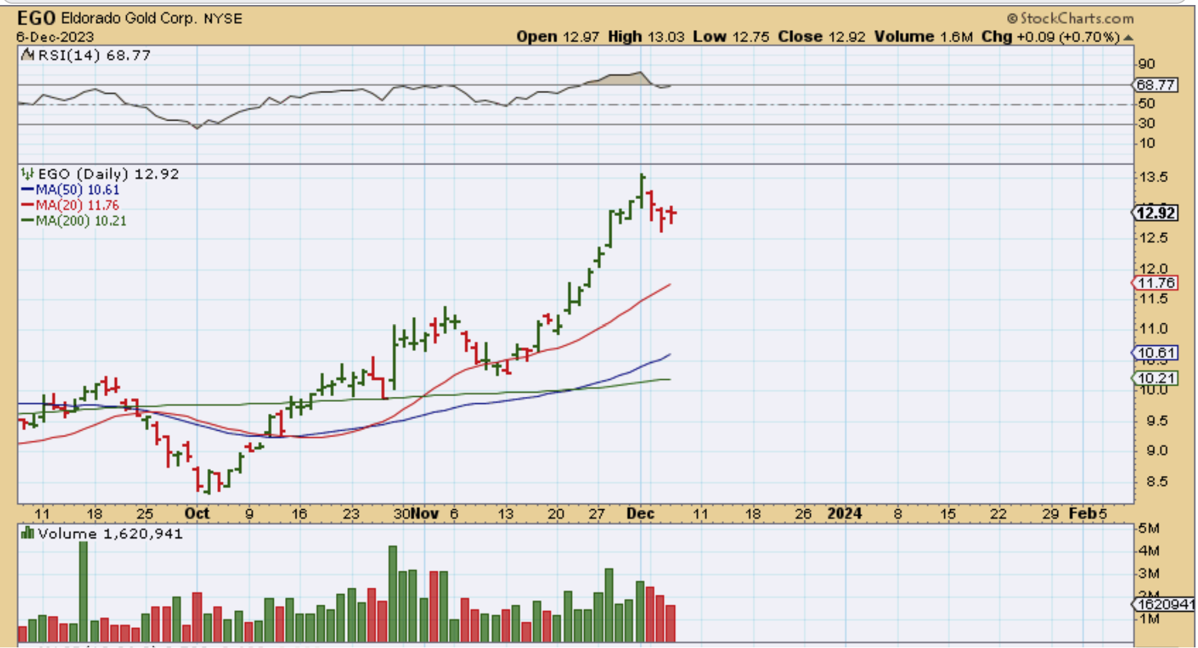Click the 1620941 volume tag on axis
The image size is (1198, 648).
click(1163, 605)
